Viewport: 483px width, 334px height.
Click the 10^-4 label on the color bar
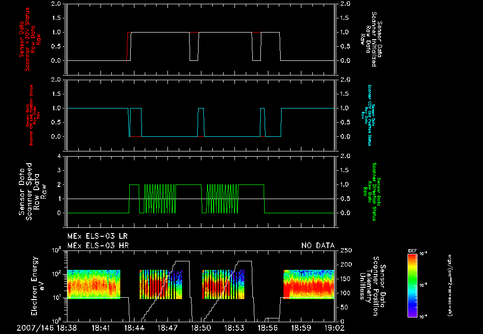click(x=423, y=254)
